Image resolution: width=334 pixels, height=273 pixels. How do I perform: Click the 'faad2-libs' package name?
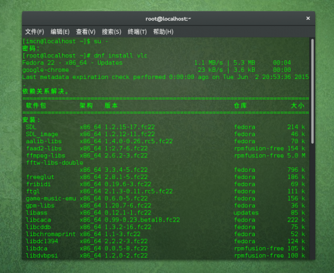(x=44, y=148)
